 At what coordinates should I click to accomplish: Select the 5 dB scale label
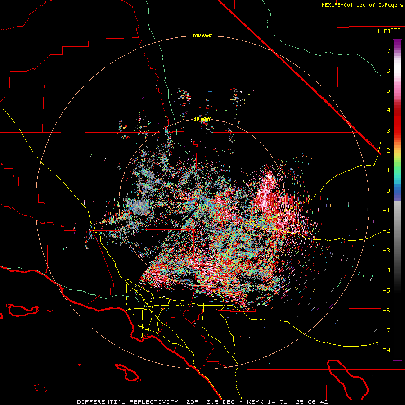click(x=388, y=90)
